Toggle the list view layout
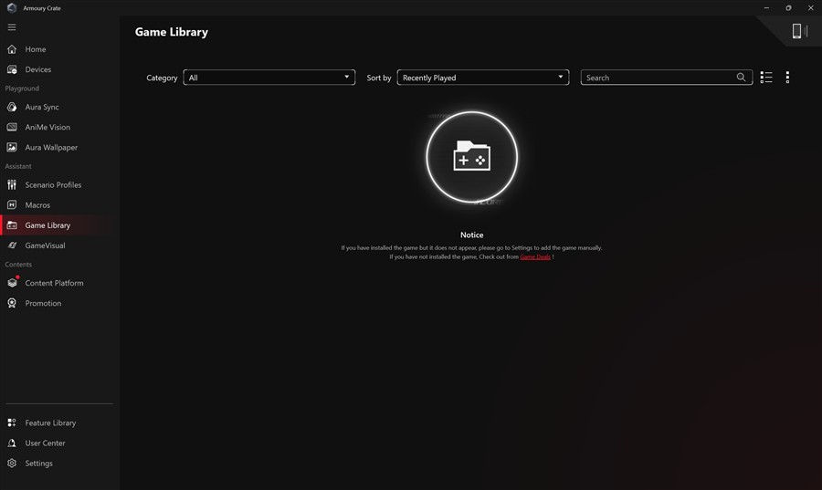 click(x=766, y=78)
